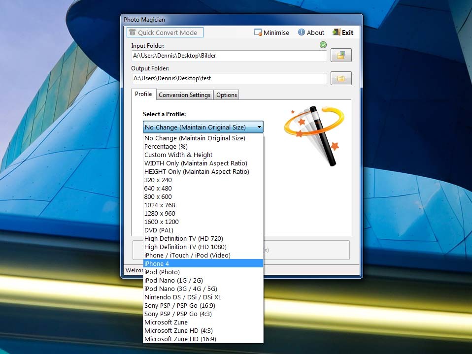Choose HEIGHT Only (Maintain Aspect Ratio)
Screen dimensions: 472x354
[x=203, y=172]
